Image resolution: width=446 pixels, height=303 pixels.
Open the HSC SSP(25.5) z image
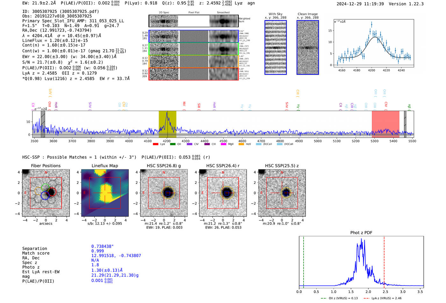pos(282,193)
